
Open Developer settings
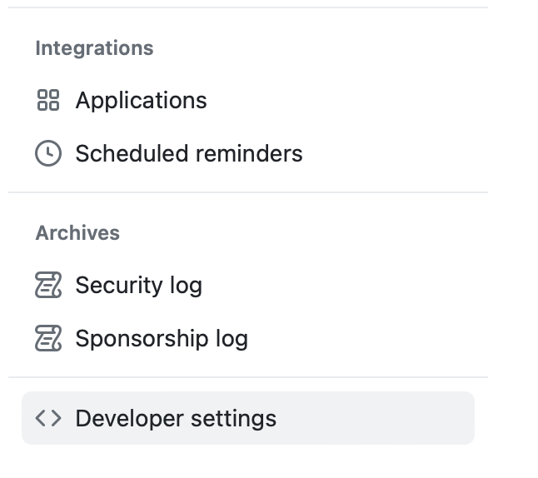(x=176, y=418)
